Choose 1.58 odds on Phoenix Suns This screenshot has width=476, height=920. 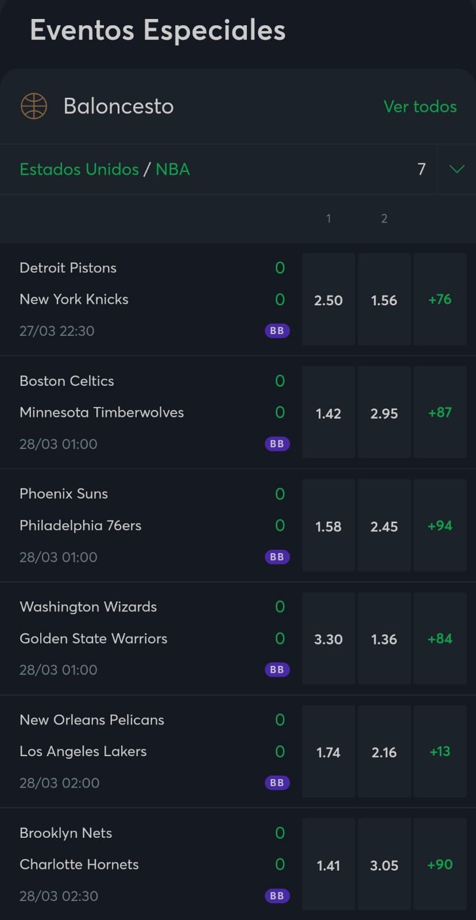click(328, 526)
